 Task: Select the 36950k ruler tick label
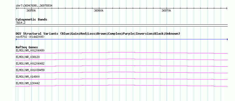(x=31, y=10)
